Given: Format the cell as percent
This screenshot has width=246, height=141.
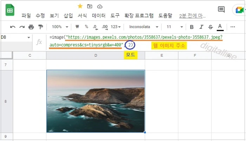Looking at the screenshot, I should [86, 27].
